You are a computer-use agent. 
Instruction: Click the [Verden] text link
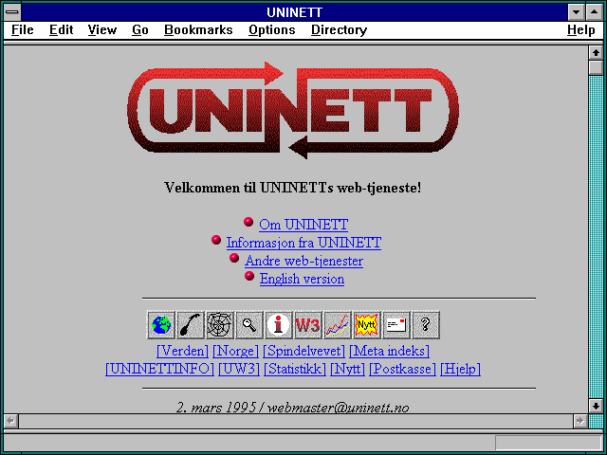click(x=183, y=351)
